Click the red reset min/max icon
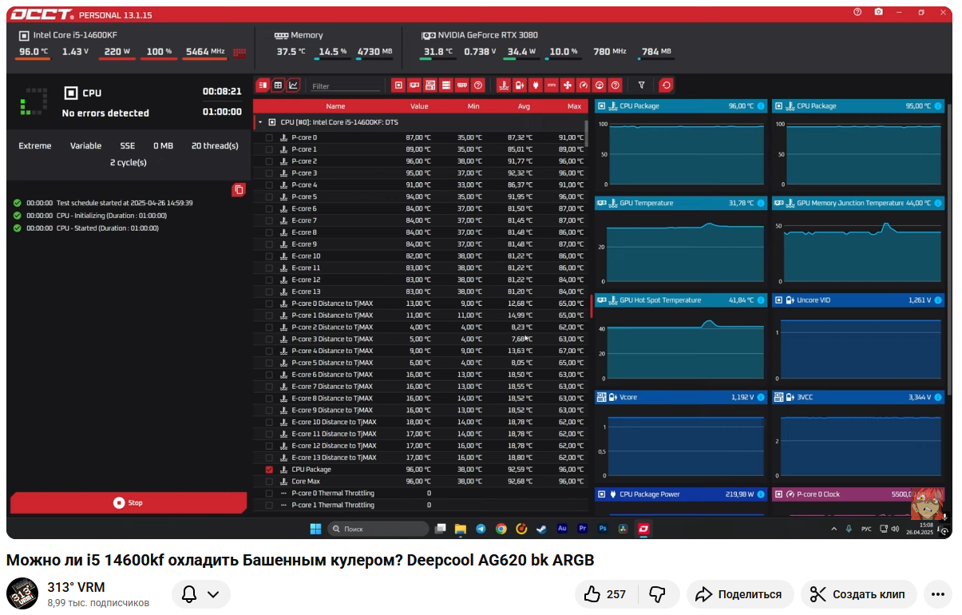The height and width of the screenshot is (615, 962). pos(667,85)
